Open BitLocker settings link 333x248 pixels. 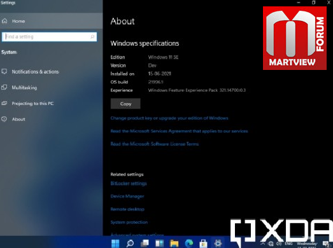[x=129, y=184]
